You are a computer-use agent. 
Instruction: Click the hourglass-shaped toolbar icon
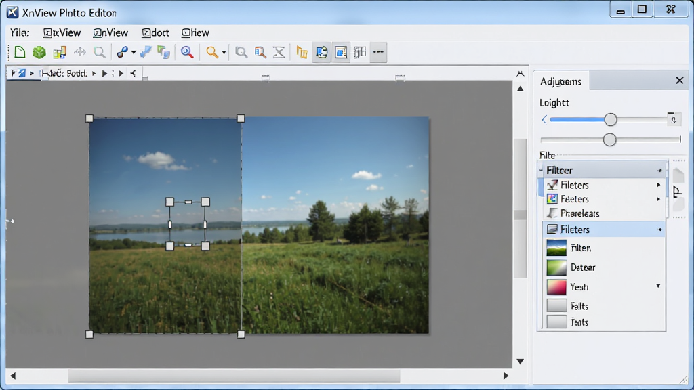[x=279, y=52]
